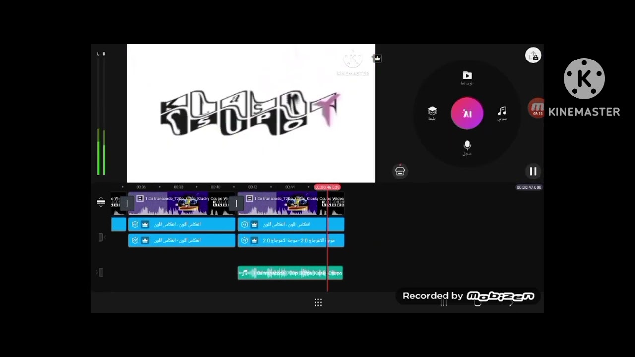Tap hexagon icon on lower color-invert layer, first clip
The image size is (635, 357).
pos(135,240)
